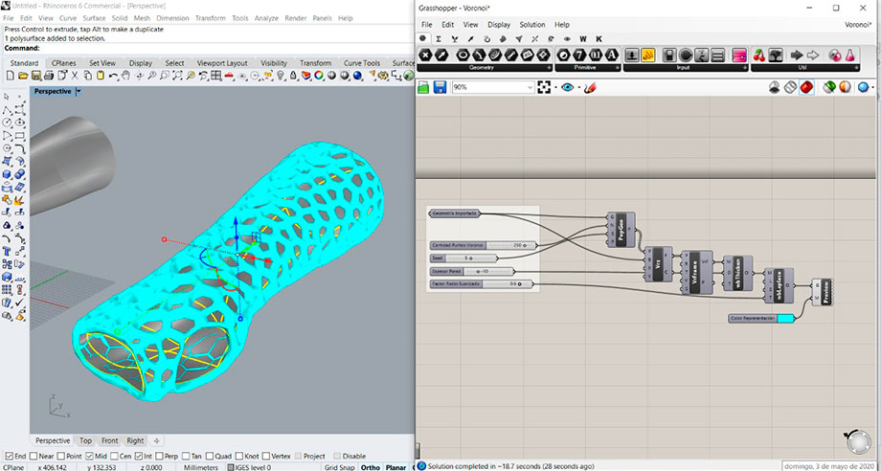This screenshot has height=471, width=881.
Task: Click the red sketch brush icon in Grasshopper
Action: tap(590, 87)
